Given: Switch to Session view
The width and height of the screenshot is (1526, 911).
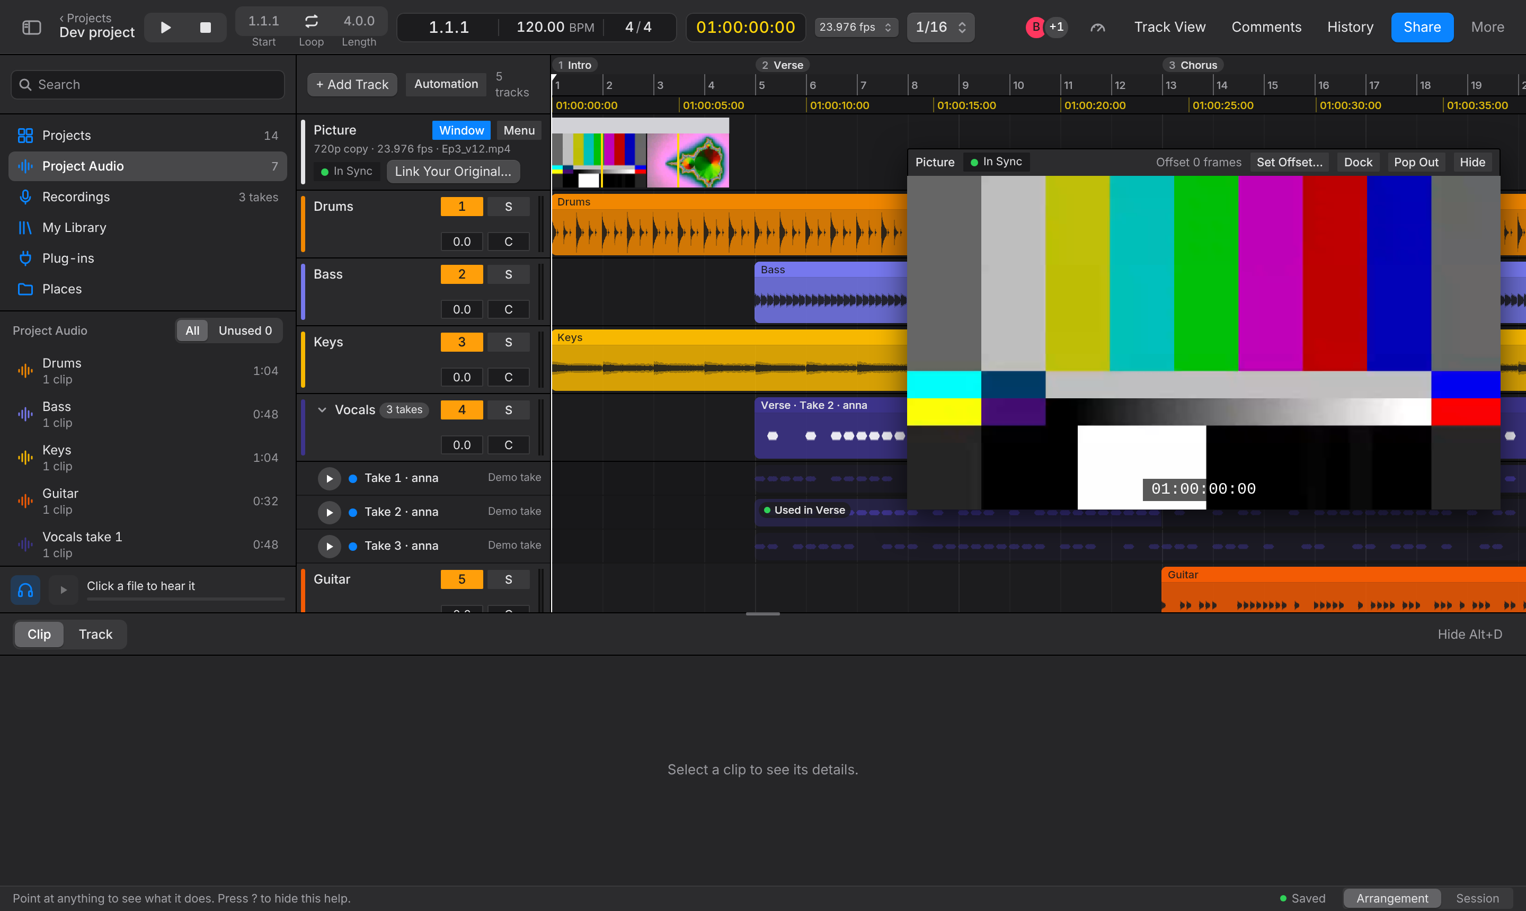Looking at the screenshot, I should click(1477, 898).
